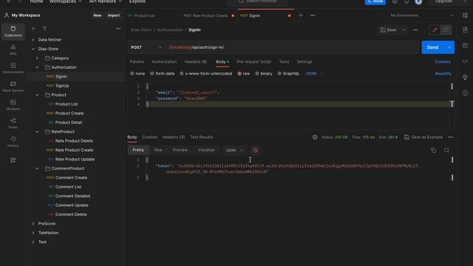Add a new request tab with plus
The image size is (473, 266).
coord(301,16)
